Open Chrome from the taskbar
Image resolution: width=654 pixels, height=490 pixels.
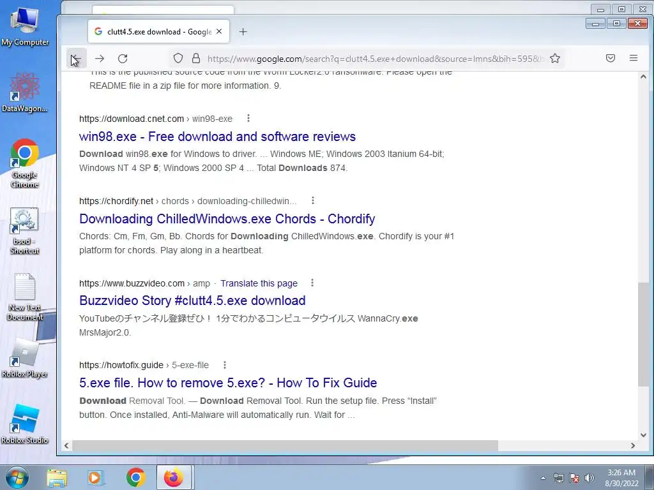[x=135, y=478]
